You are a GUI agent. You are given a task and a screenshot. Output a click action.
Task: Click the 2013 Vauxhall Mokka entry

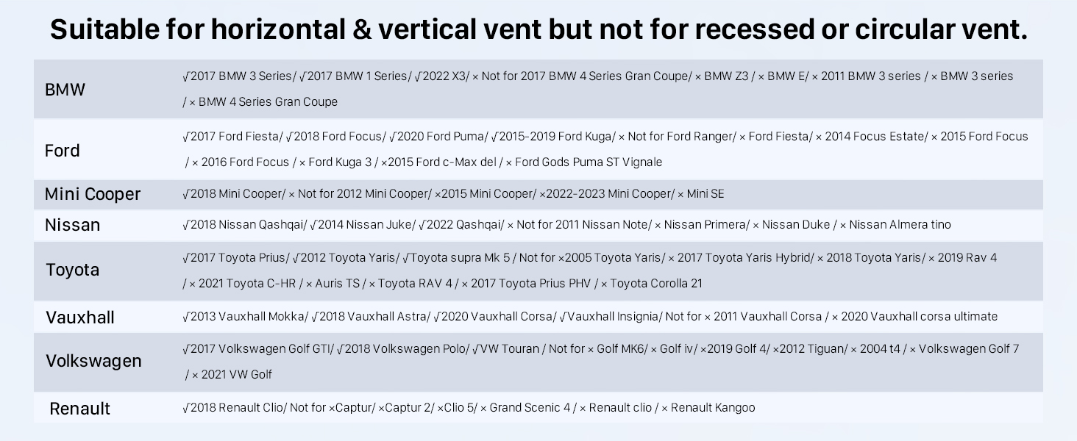point(245,317)
